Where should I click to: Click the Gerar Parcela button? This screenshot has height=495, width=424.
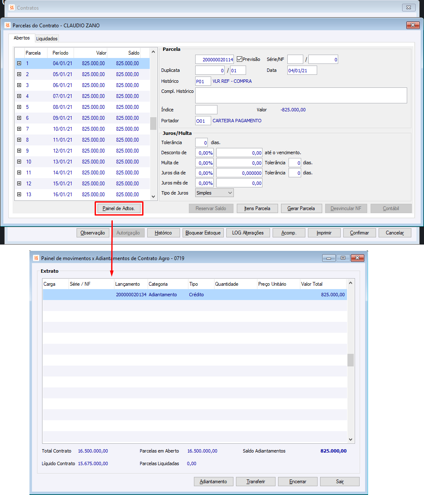[x=301, y=208]
